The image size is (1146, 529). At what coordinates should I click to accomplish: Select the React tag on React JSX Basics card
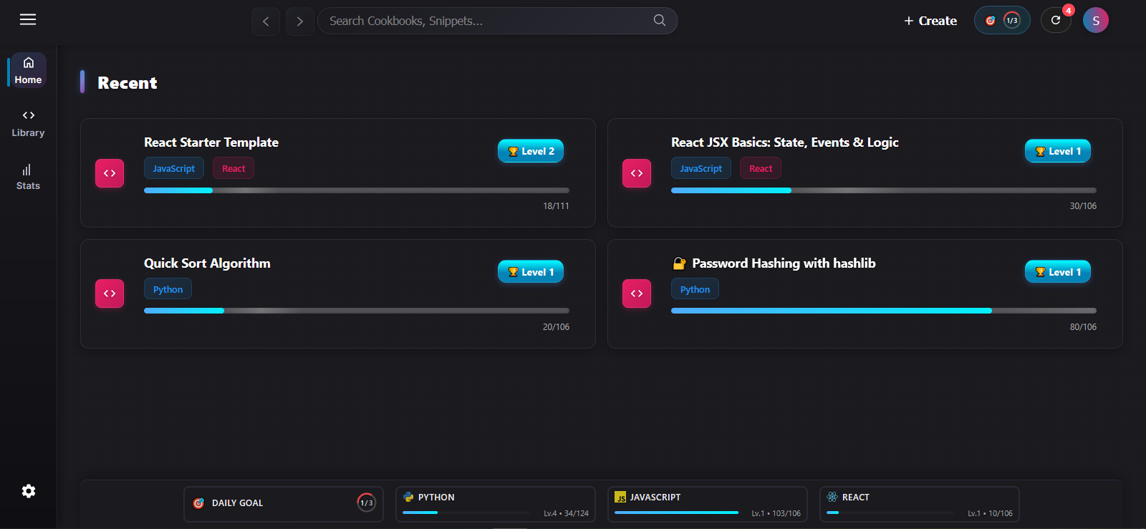(761, 168)
